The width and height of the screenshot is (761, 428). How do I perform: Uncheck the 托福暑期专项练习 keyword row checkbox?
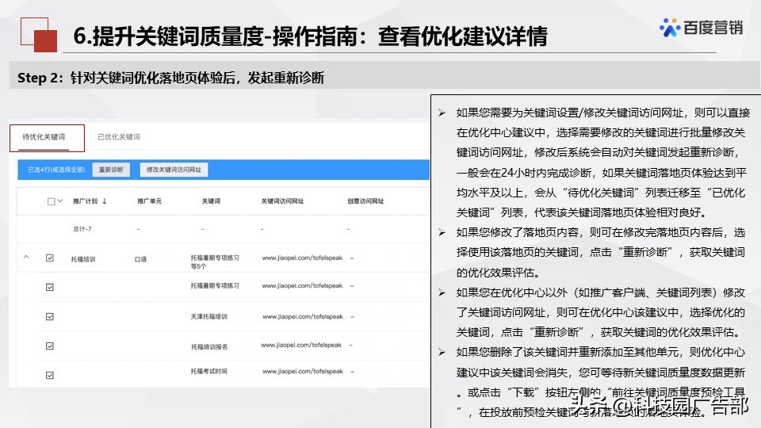49,287
